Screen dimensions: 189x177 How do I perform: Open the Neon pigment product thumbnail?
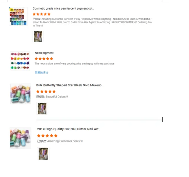point(20,61)
